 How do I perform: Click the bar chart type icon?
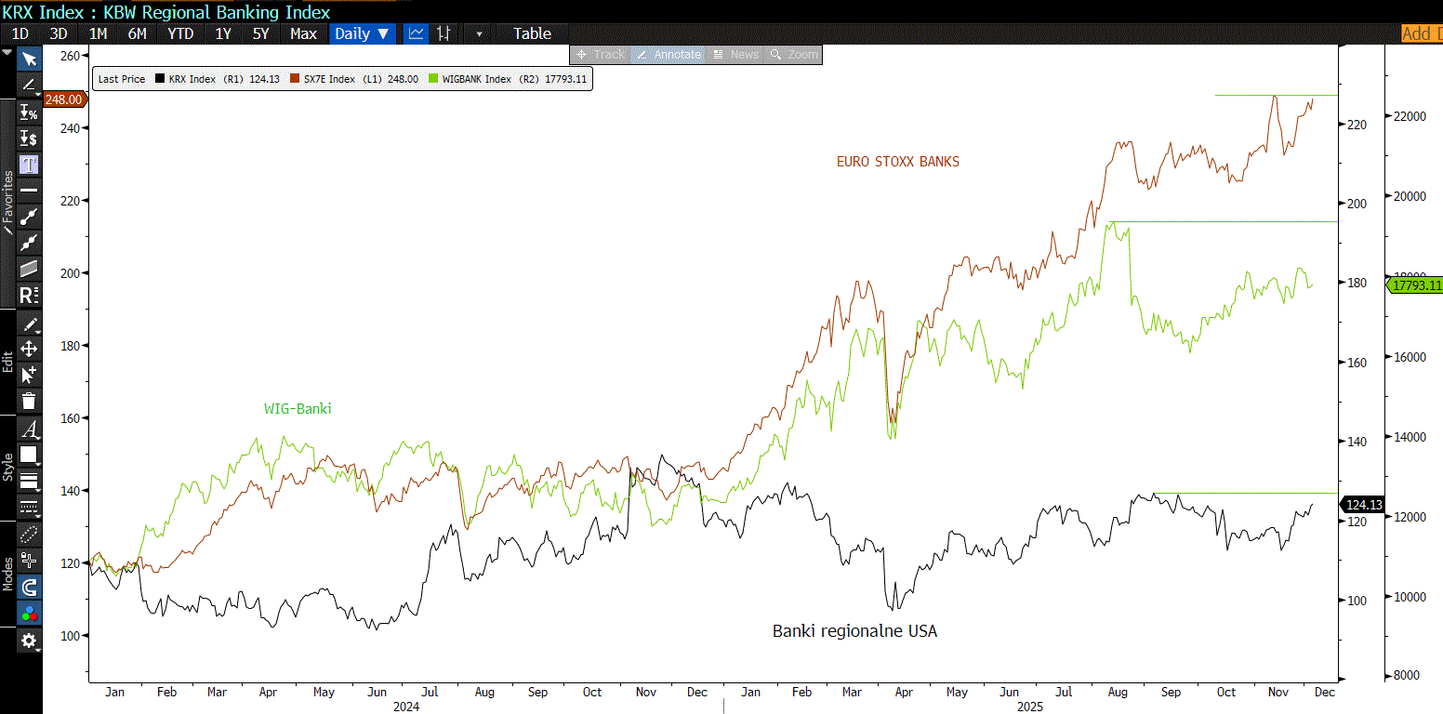click(443, 33)
